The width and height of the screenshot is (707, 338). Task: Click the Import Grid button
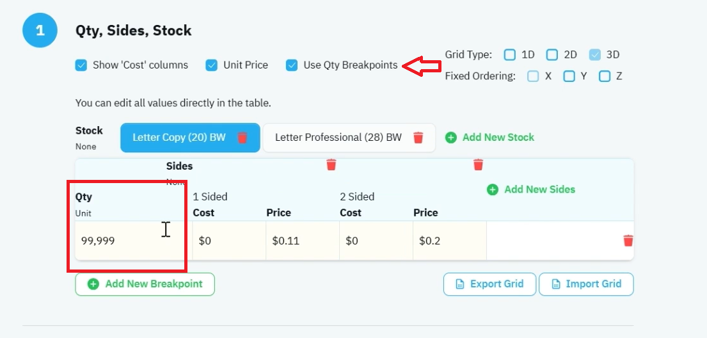point(586,284)
